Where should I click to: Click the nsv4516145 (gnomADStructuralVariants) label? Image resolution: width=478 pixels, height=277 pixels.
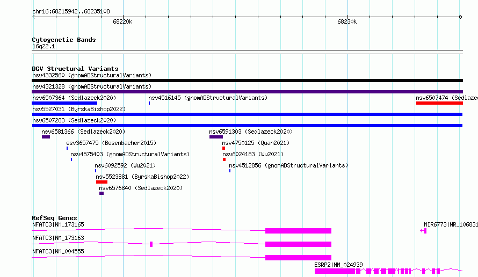point(208,98)
